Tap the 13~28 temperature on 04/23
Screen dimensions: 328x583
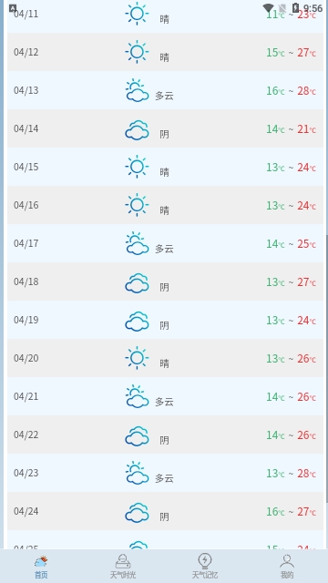pyautogui.click(x=292, y=474)
